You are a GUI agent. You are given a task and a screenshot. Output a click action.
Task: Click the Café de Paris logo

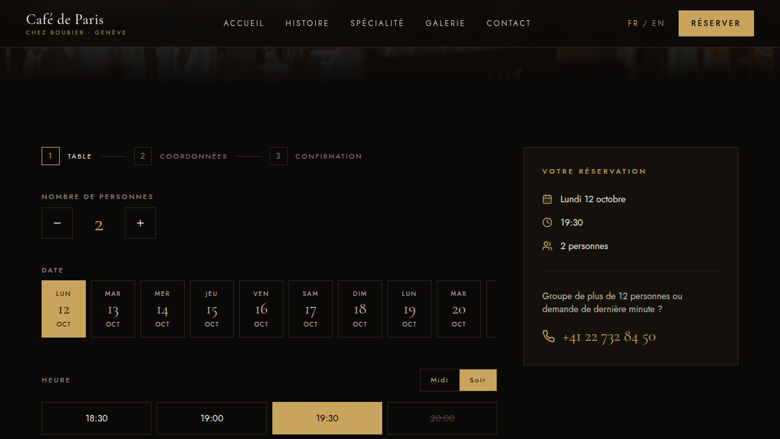tap(76, 23)
